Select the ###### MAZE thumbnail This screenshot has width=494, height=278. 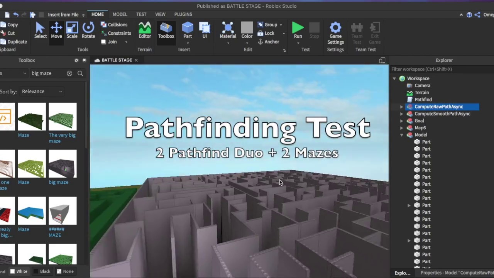point(63,211)
